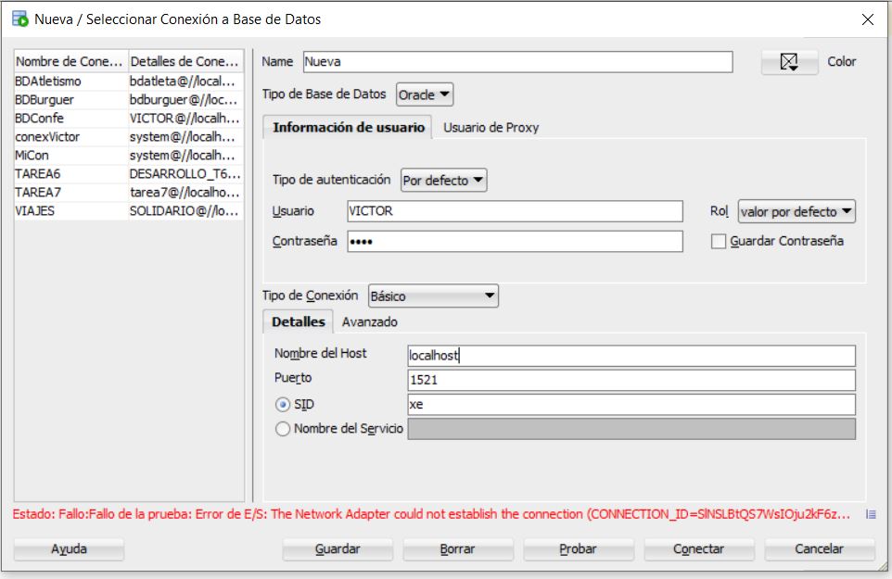Viewport: 892px width, 579px height.
Task: Sort by Nombre de Conexión column header
Action: [70, 62]
